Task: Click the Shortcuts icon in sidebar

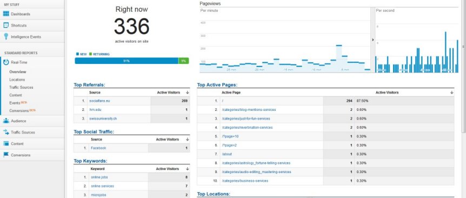Action: (x=6, y=25)
